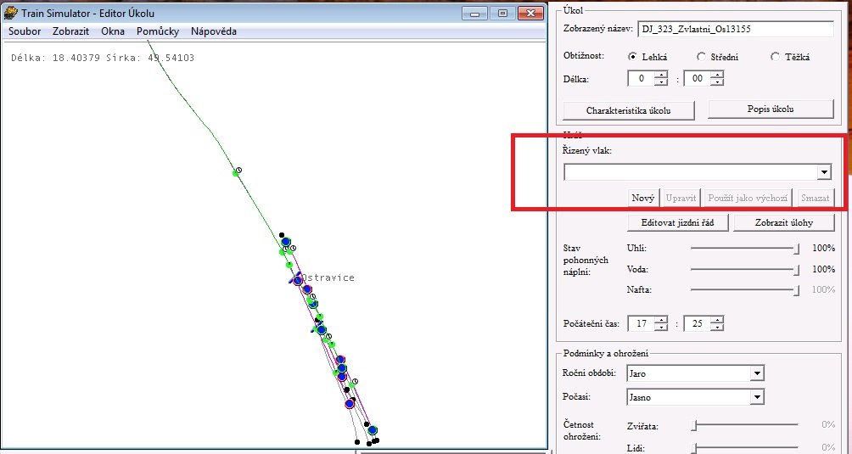852x454 pixels.
Task: Expand the Roční období dropdown
Action: tap(756, 373)
